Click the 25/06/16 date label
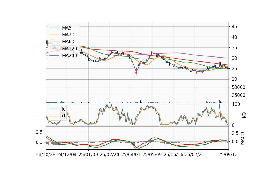254x182 pixels. click(174, 155)
